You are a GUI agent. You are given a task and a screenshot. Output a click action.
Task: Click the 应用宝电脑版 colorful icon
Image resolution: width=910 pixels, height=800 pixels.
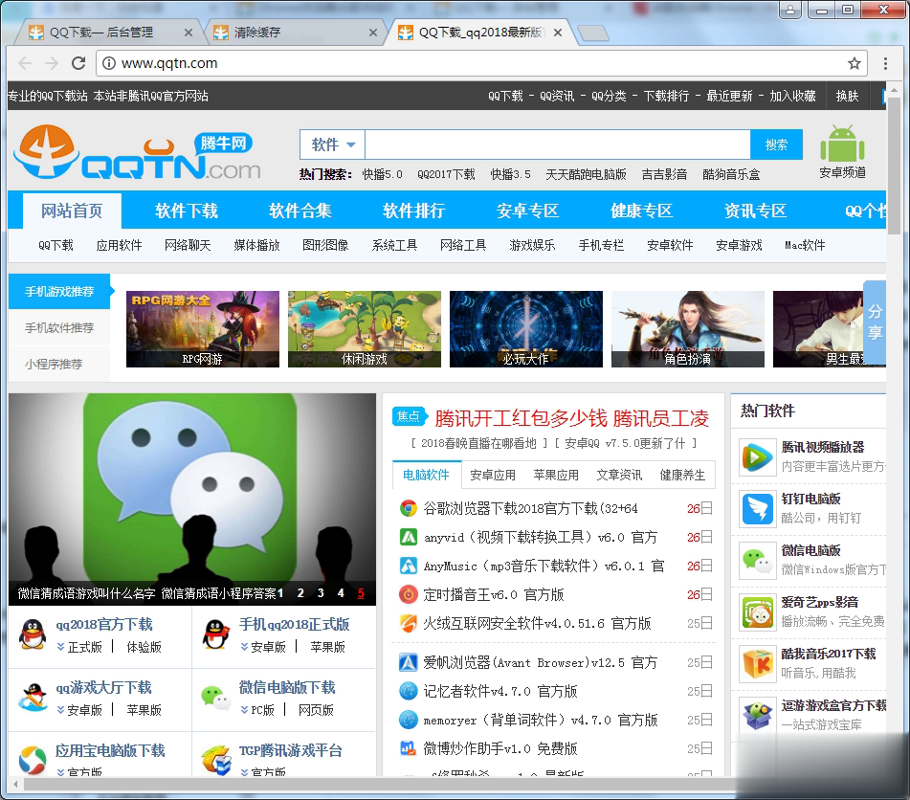33,761
